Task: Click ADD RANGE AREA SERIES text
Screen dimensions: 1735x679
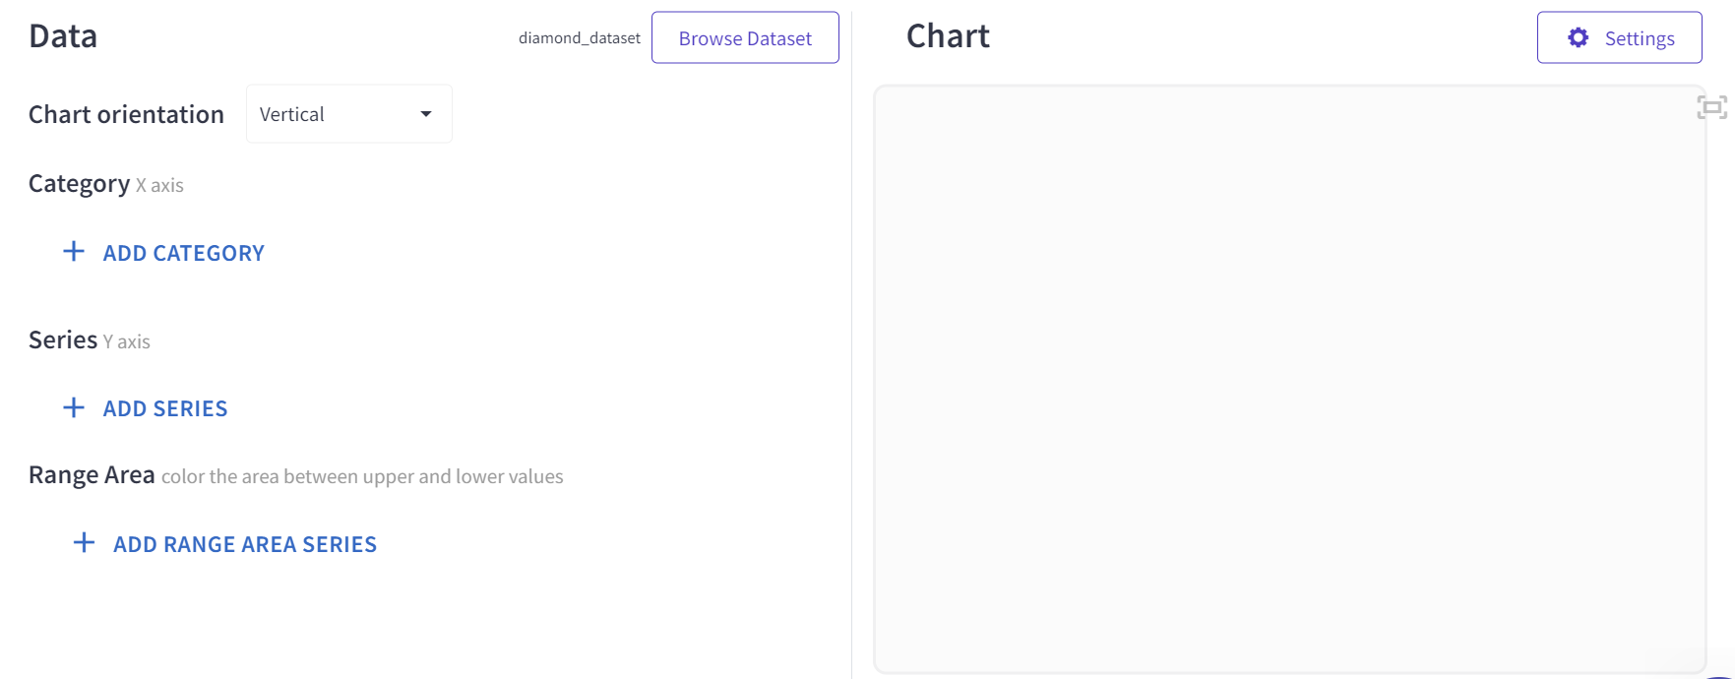Action: [x=245, y=545]
